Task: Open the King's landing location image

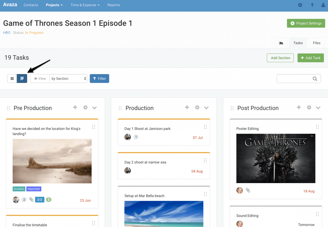Action: tap(52, 161)
